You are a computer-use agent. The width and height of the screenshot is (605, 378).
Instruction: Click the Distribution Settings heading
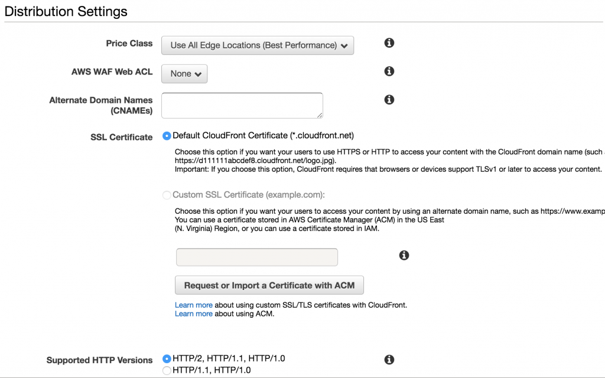pos(66,11)
